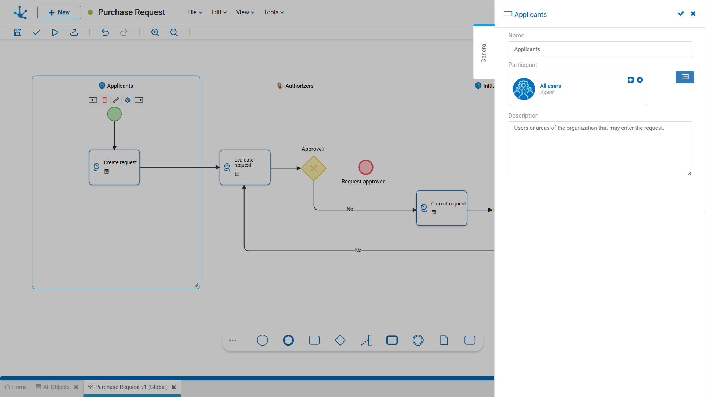The width and height of the screenshot is (706, 397).
Task: Click the Description text area
Action: click(x=600, y=149)
